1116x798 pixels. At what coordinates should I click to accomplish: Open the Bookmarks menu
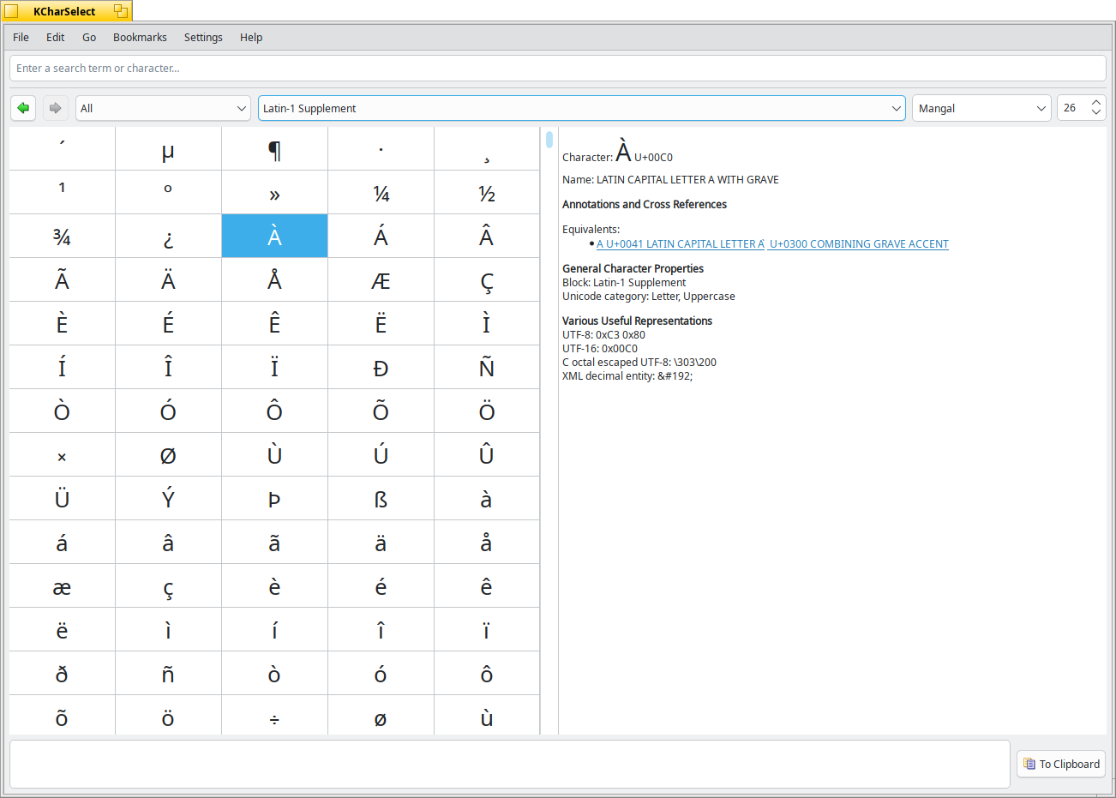pos(140,37)
